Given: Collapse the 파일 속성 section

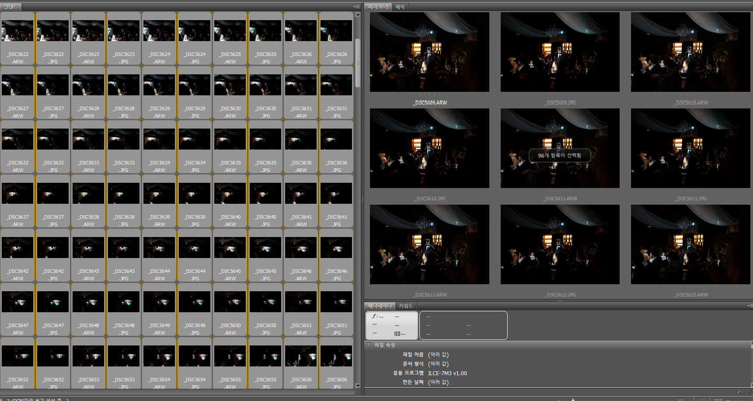Looking at the screenshot, I should (x=369, y=345).
